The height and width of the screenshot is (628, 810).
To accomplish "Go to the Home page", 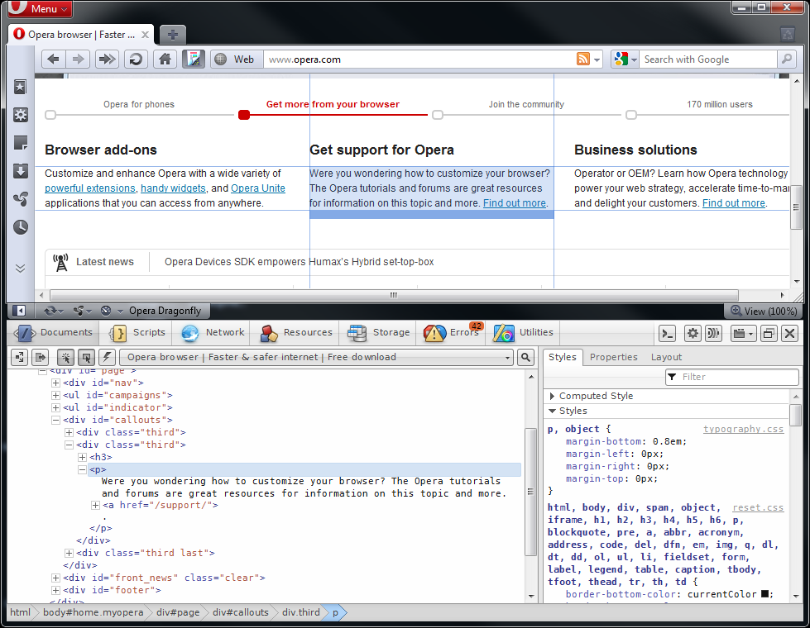I will click(x=165, y=59).
